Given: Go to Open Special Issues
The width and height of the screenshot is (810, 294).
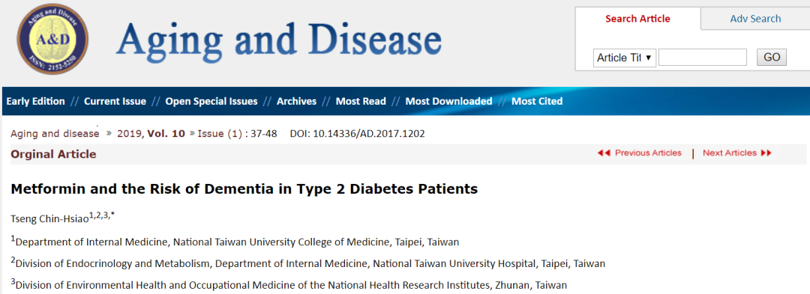Looking at the screenshot, I should tap(211, 102).
